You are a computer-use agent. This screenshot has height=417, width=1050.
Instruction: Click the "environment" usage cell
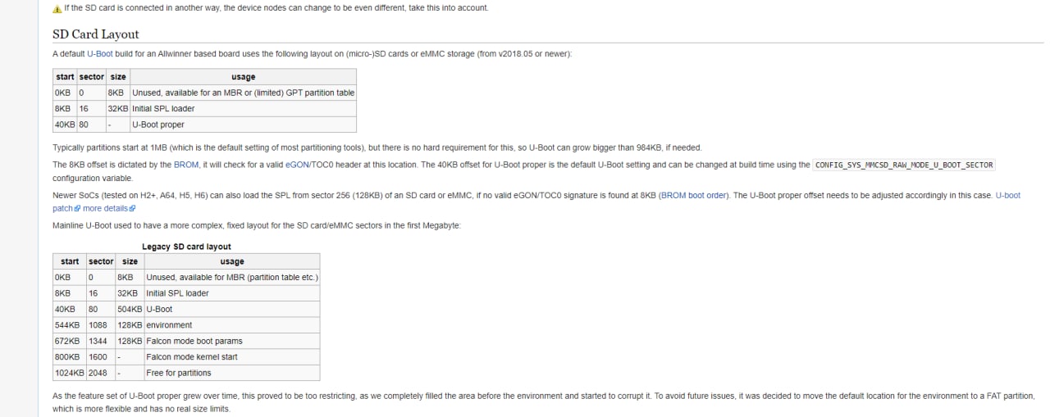tap(232, 325)
